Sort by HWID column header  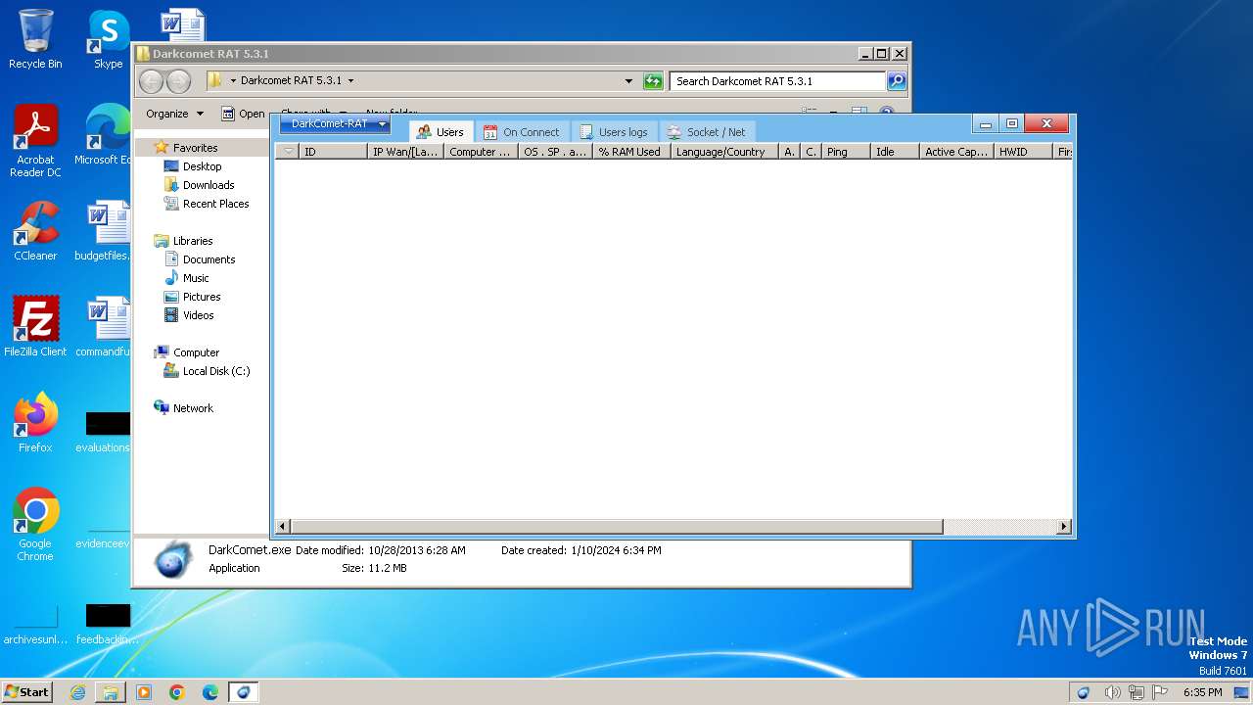[1023, 152]
